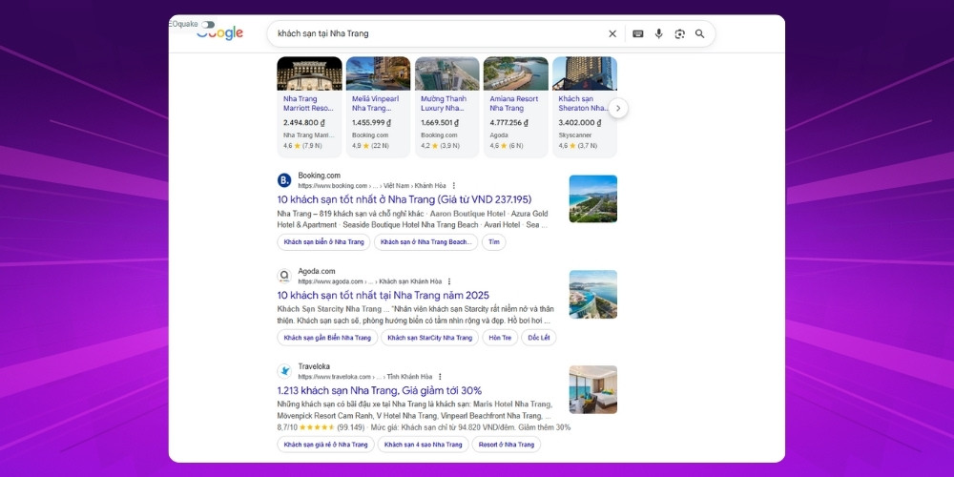
Task: Open the Nha Trang Marriott Resort hotel card
Action: (309, 107)
